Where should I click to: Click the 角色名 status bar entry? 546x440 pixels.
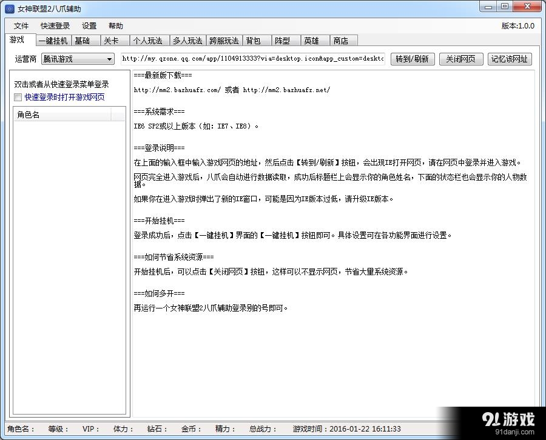pos(21,429)
